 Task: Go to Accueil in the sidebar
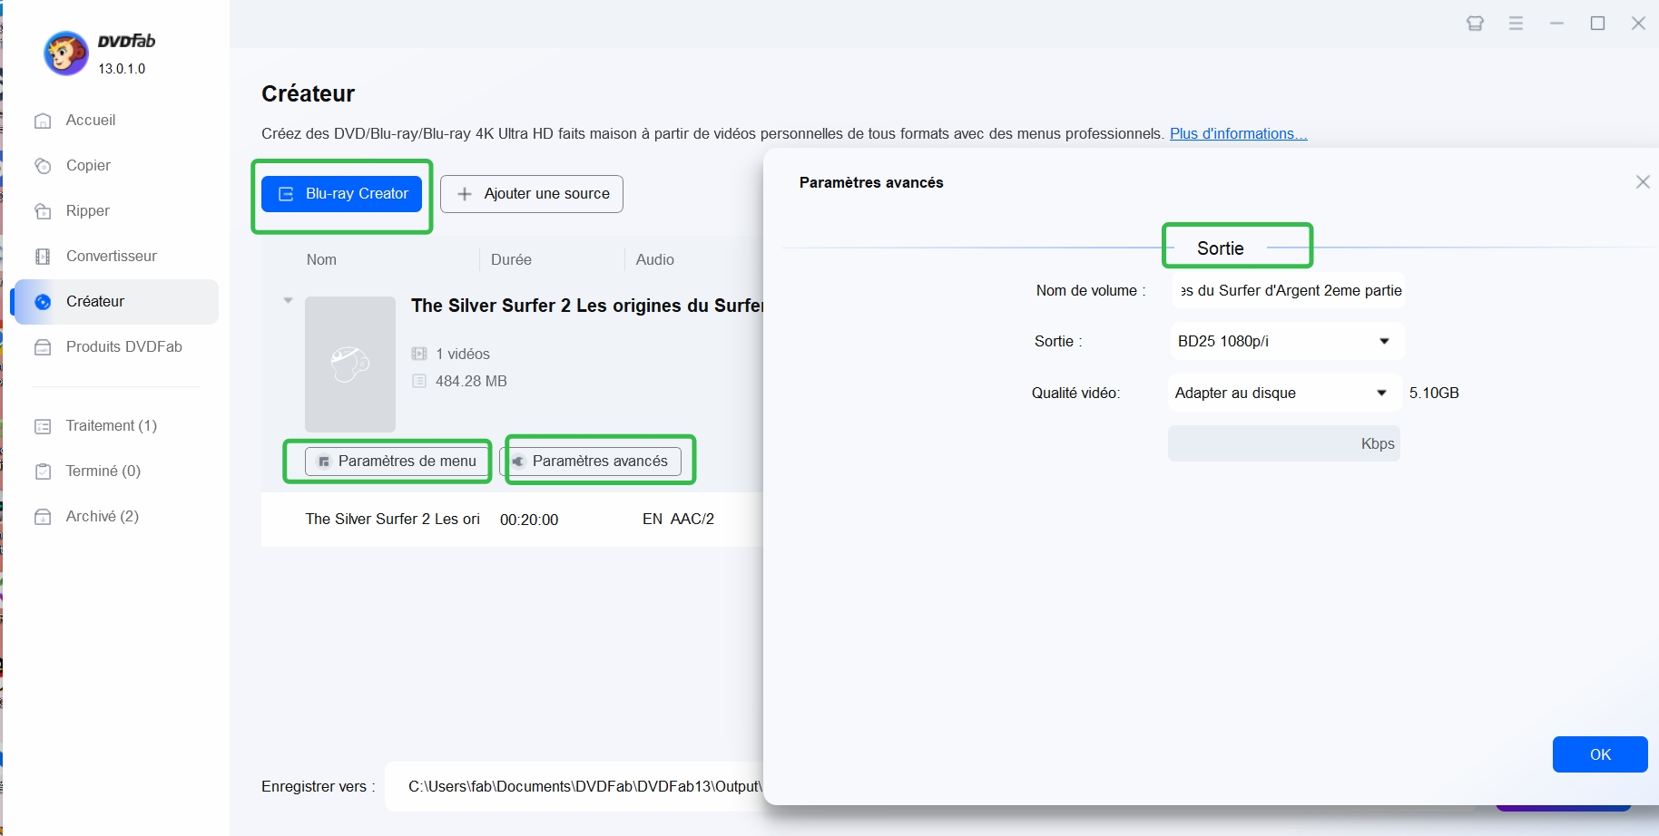pyautogui.click(x=91, y=120)
